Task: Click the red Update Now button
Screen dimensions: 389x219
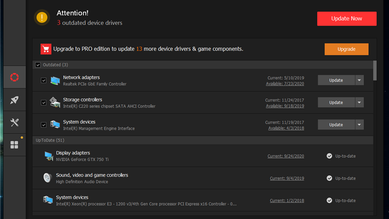Action: pyautogui.click(x=347, y=18)
